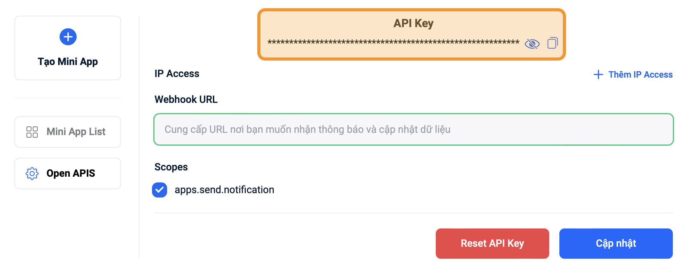Image resolution: width=688 pixels, height=272 pixels.
Task: Click the Thêm IP Access link
Action: click(x=640, y=74)
